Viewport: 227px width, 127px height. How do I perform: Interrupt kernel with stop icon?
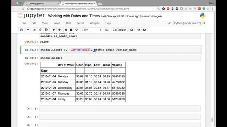[71, 30]
